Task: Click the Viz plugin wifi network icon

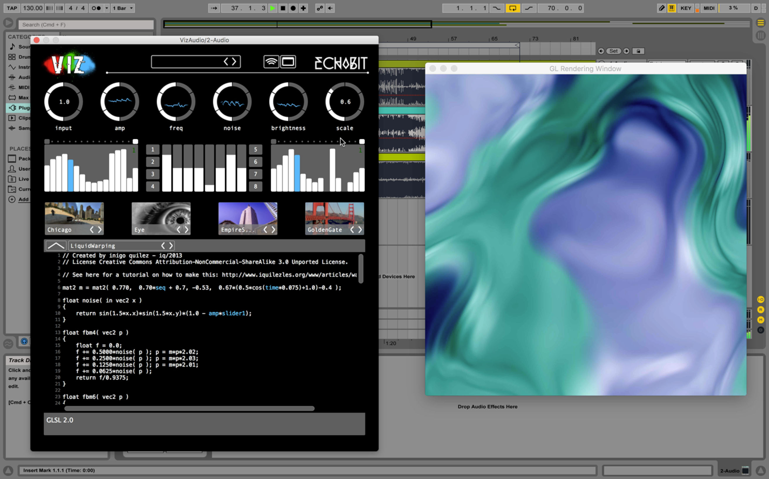Action: (271, 62)
